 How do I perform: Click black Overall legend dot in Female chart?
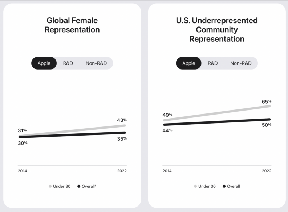(x=79, y=186)
